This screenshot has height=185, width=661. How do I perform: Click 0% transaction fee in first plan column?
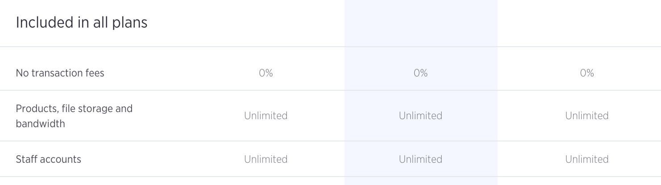click(266, 73)
